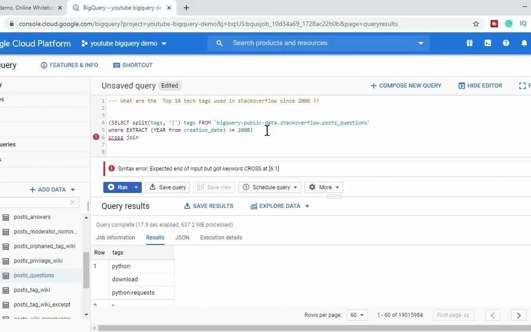The height and width of the screenshot is (332, 531).
Task: Switch to the JSON tab
Action: pyautogui.click(x=182, y=238)
